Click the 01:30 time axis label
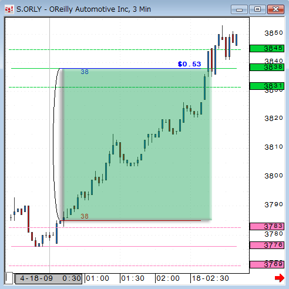The width and height of the screenshot is (289, 289). point(133,278)
